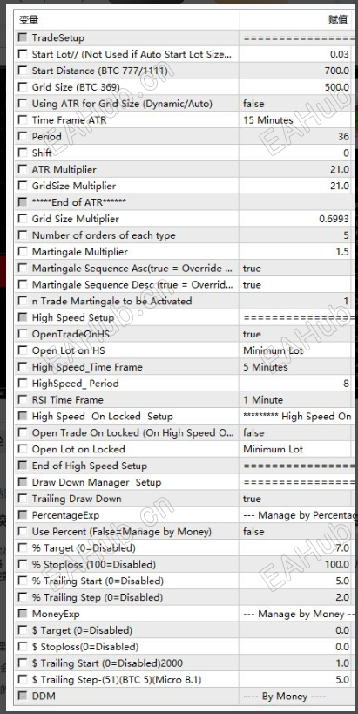Select the High Speed On Locked Setup row
Screen dimensions: 358x714
pyautogui.click(x=183, y=416)
